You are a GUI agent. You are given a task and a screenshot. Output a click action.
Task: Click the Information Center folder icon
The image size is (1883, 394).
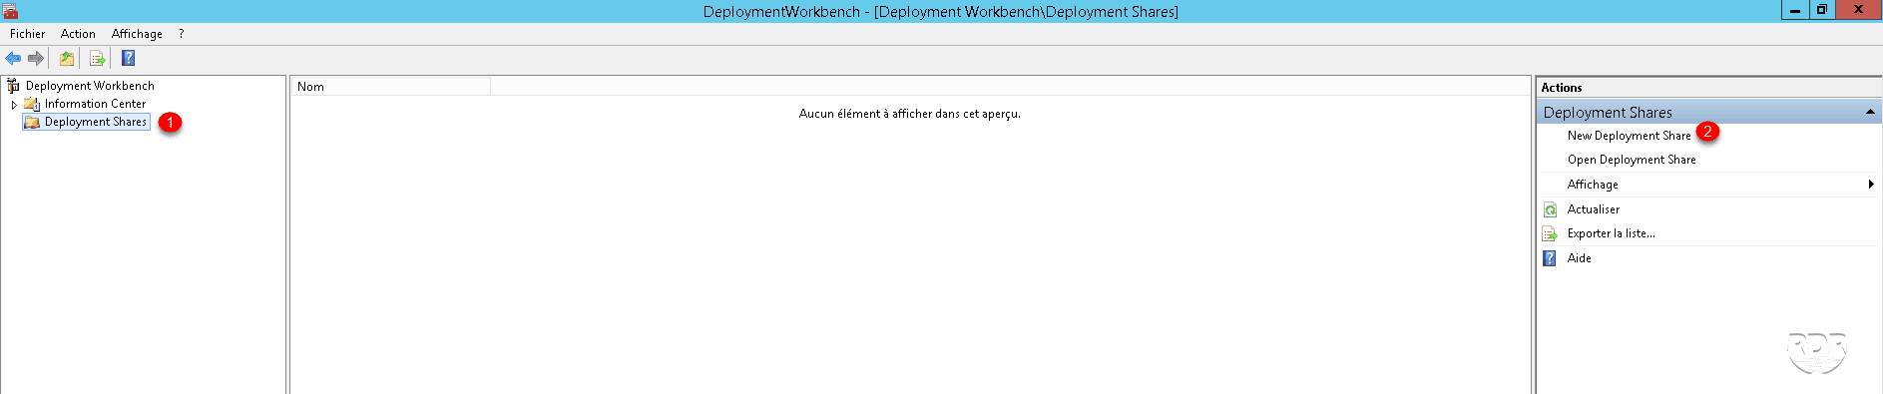(x=32, y=104)
